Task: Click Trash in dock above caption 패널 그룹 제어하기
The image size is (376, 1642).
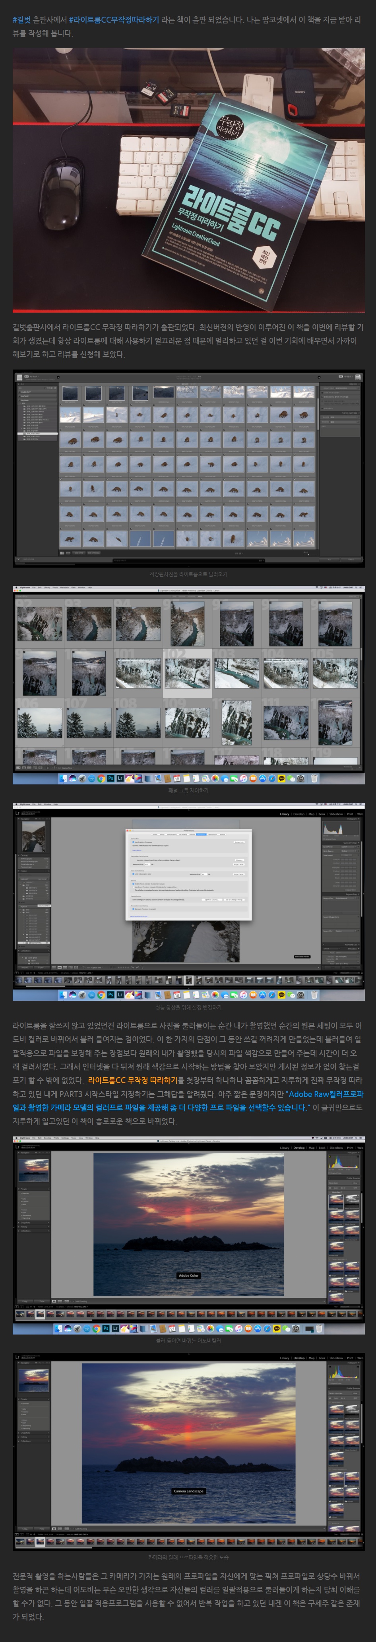Action: point(314,778)
